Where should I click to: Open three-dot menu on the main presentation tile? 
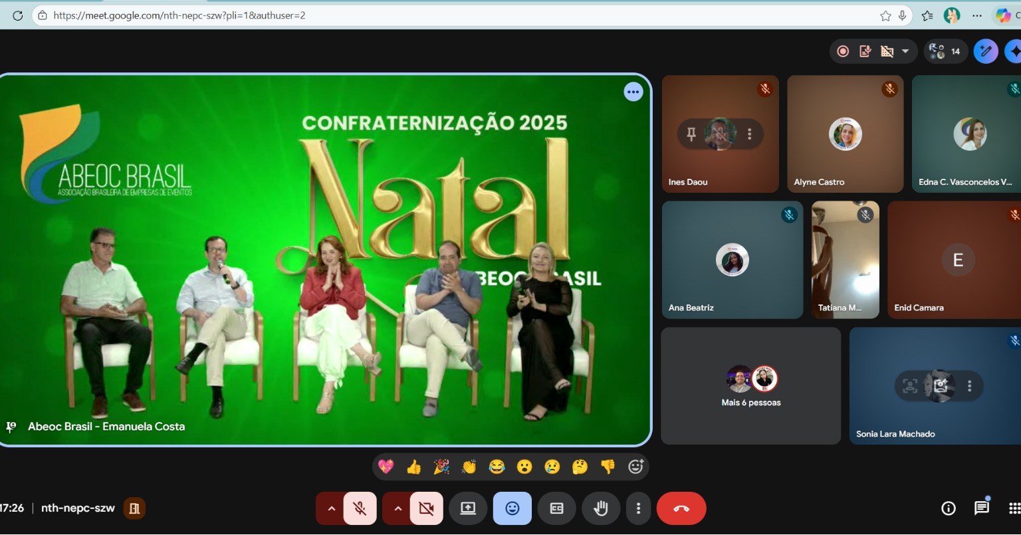(x=633, y=92)
